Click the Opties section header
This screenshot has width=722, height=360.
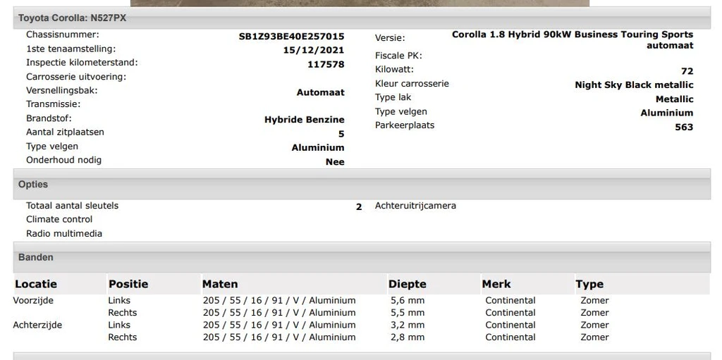pos(362,184)
